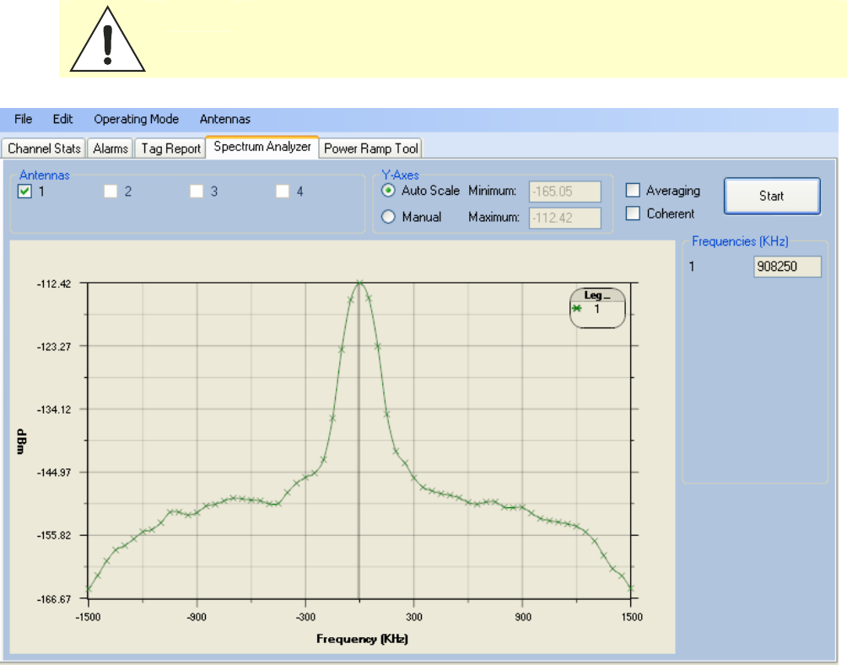Click the Frequencies (KHz) group label
Screen dimensions: 847x665
(x=740, y=241)
